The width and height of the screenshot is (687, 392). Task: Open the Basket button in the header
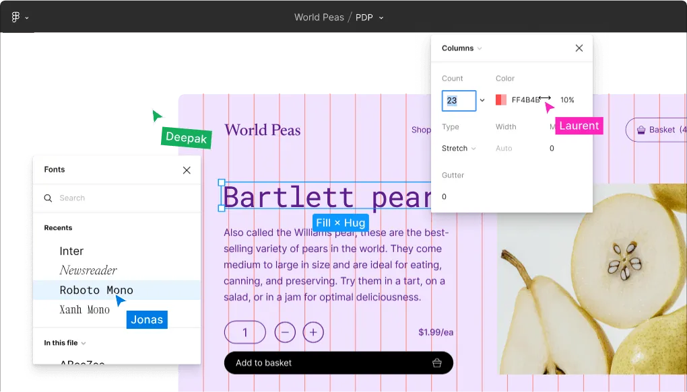pos(656,130)
